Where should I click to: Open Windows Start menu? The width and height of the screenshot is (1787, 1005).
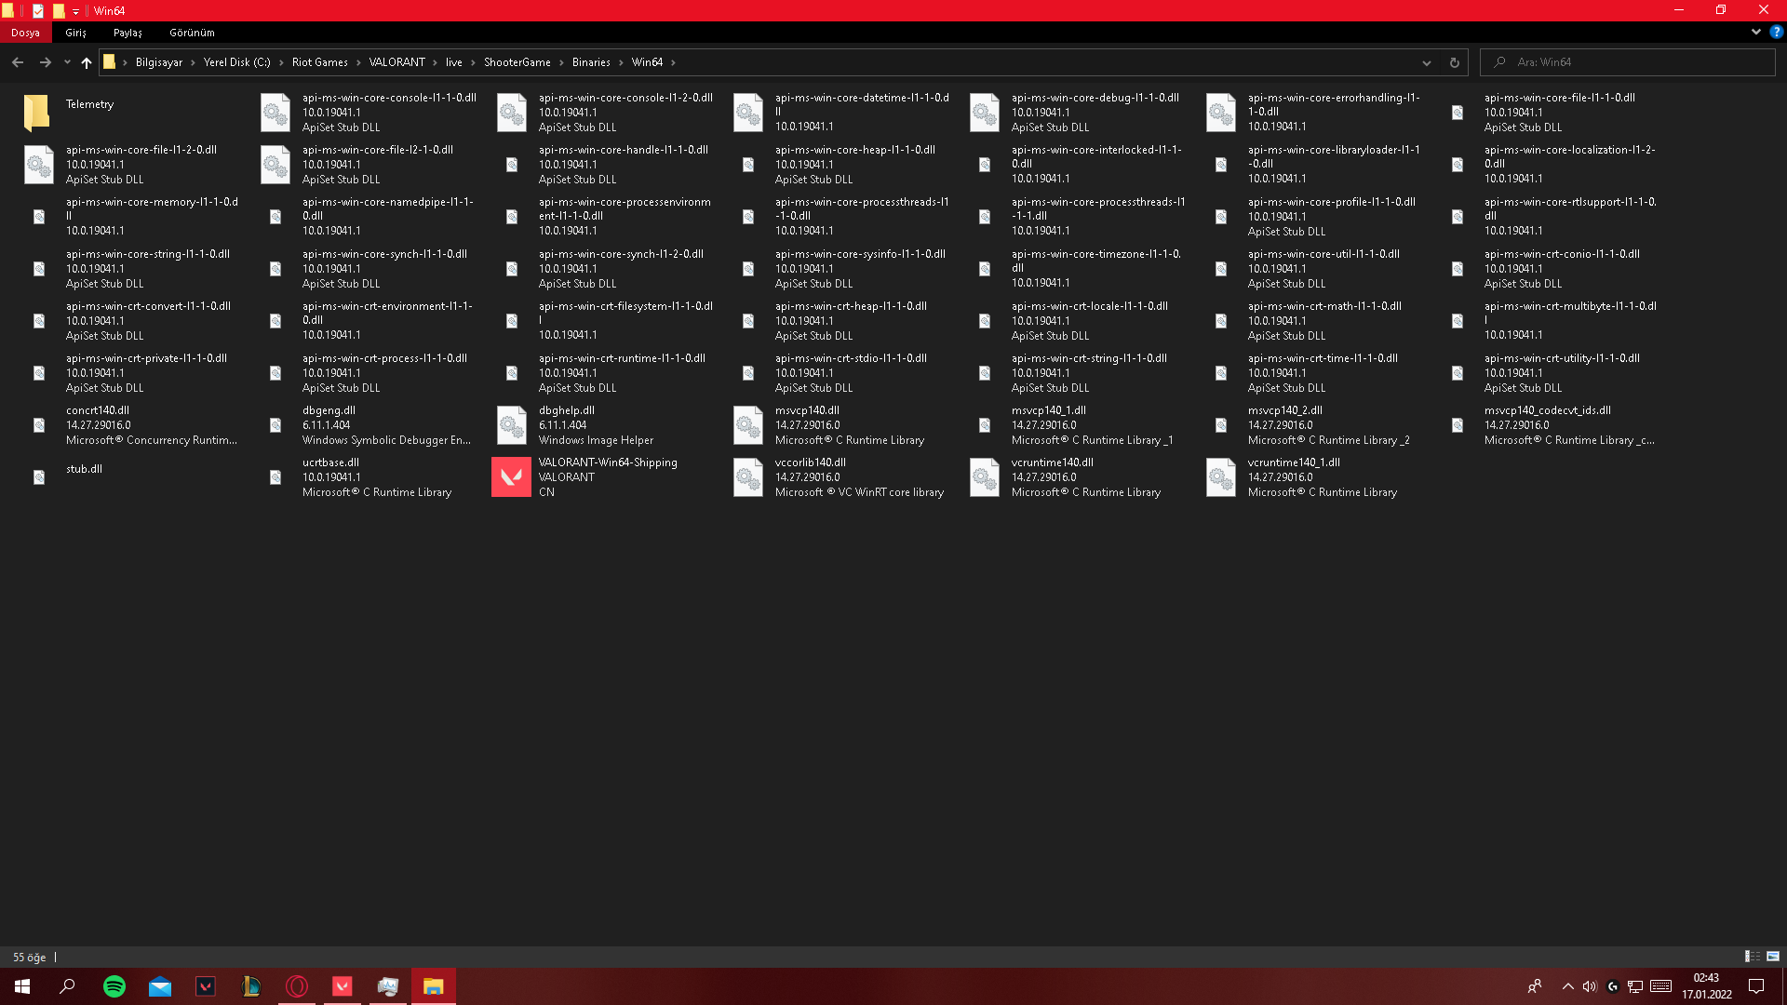tap(22, 986)
